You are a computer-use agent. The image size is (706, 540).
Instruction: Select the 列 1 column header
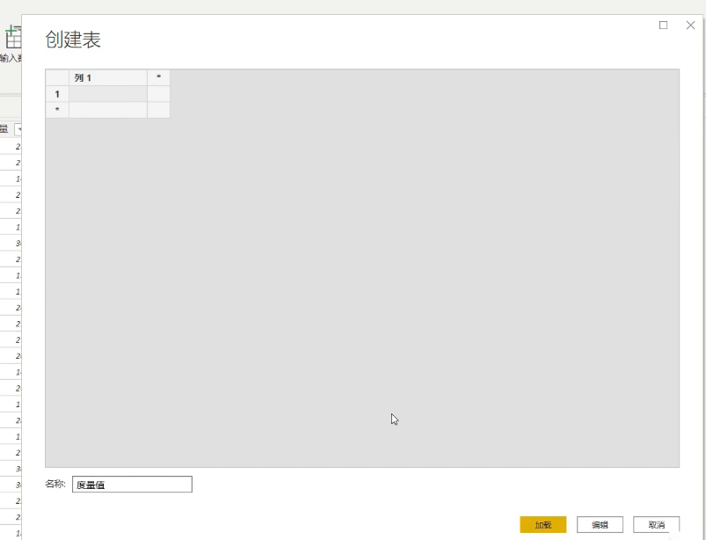(x=108, y=78)
